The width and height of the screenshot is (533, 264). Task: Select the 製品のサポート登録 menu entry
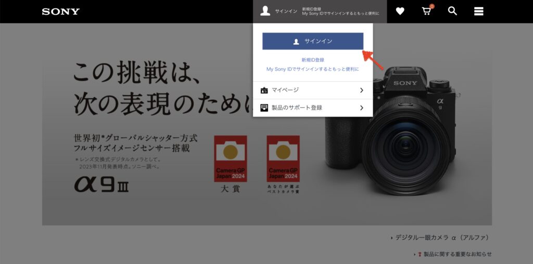(297, 108)
